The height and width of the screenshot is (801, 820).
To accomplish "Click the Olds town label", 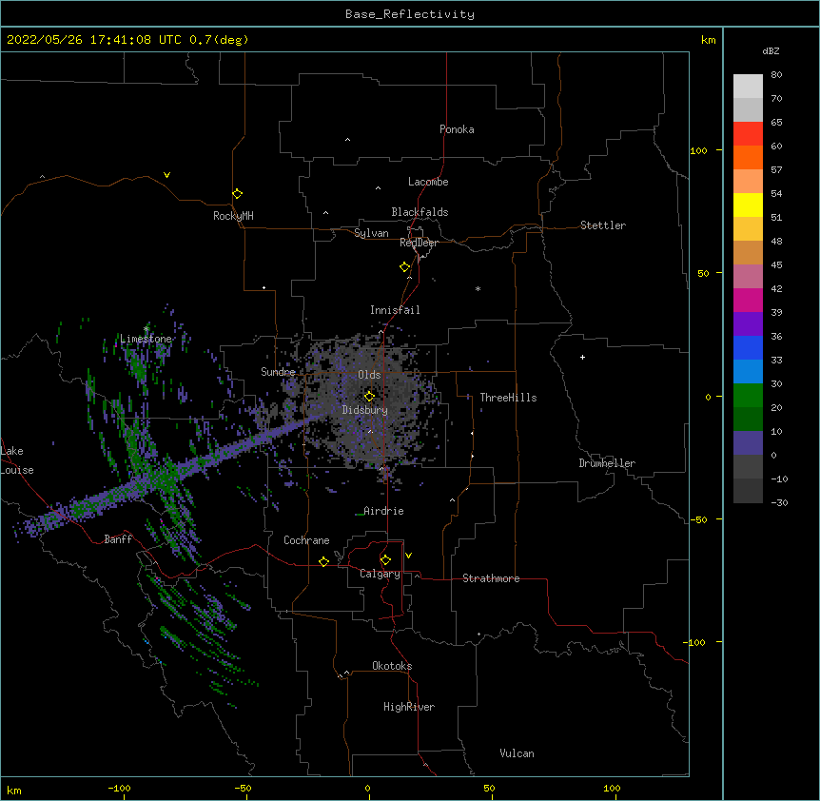I will [x=369, y=375].
